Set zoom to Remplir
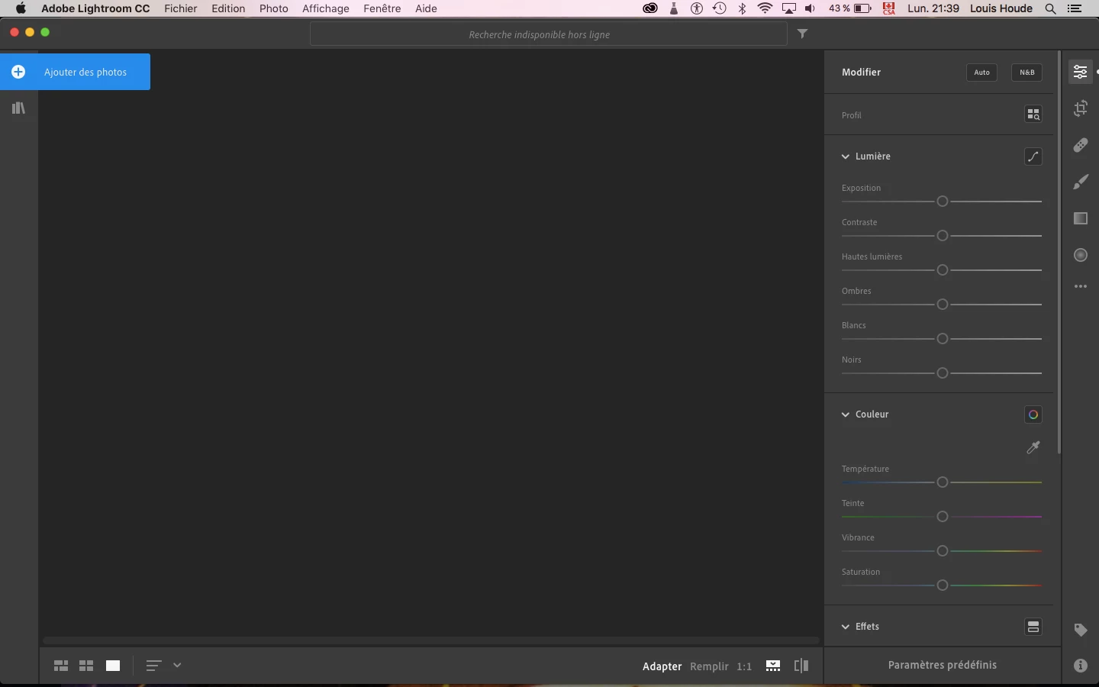The height and width of the screenshot is (687, 1099). (x=709, y=666)
